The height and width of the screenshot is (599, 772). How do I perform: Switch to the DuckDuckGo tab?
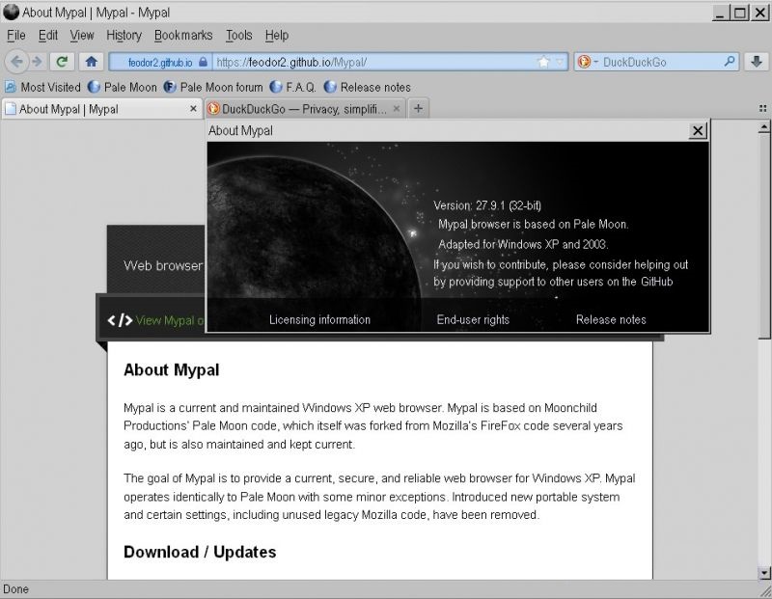[299, 109]
